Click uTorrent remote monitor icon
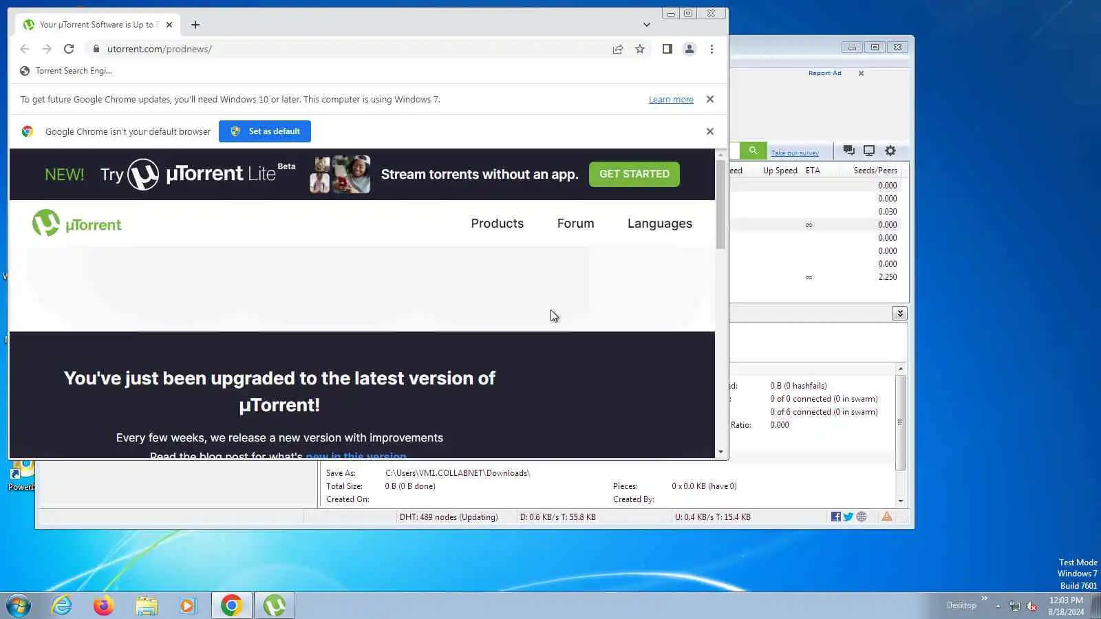The width and height of the screenshot is (1101, 619). coord(869,151)
